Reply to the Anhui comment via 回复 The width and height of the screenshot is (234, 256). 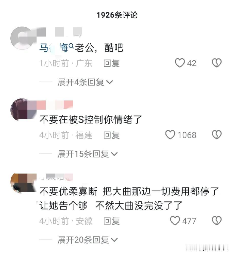coord(112,221)
